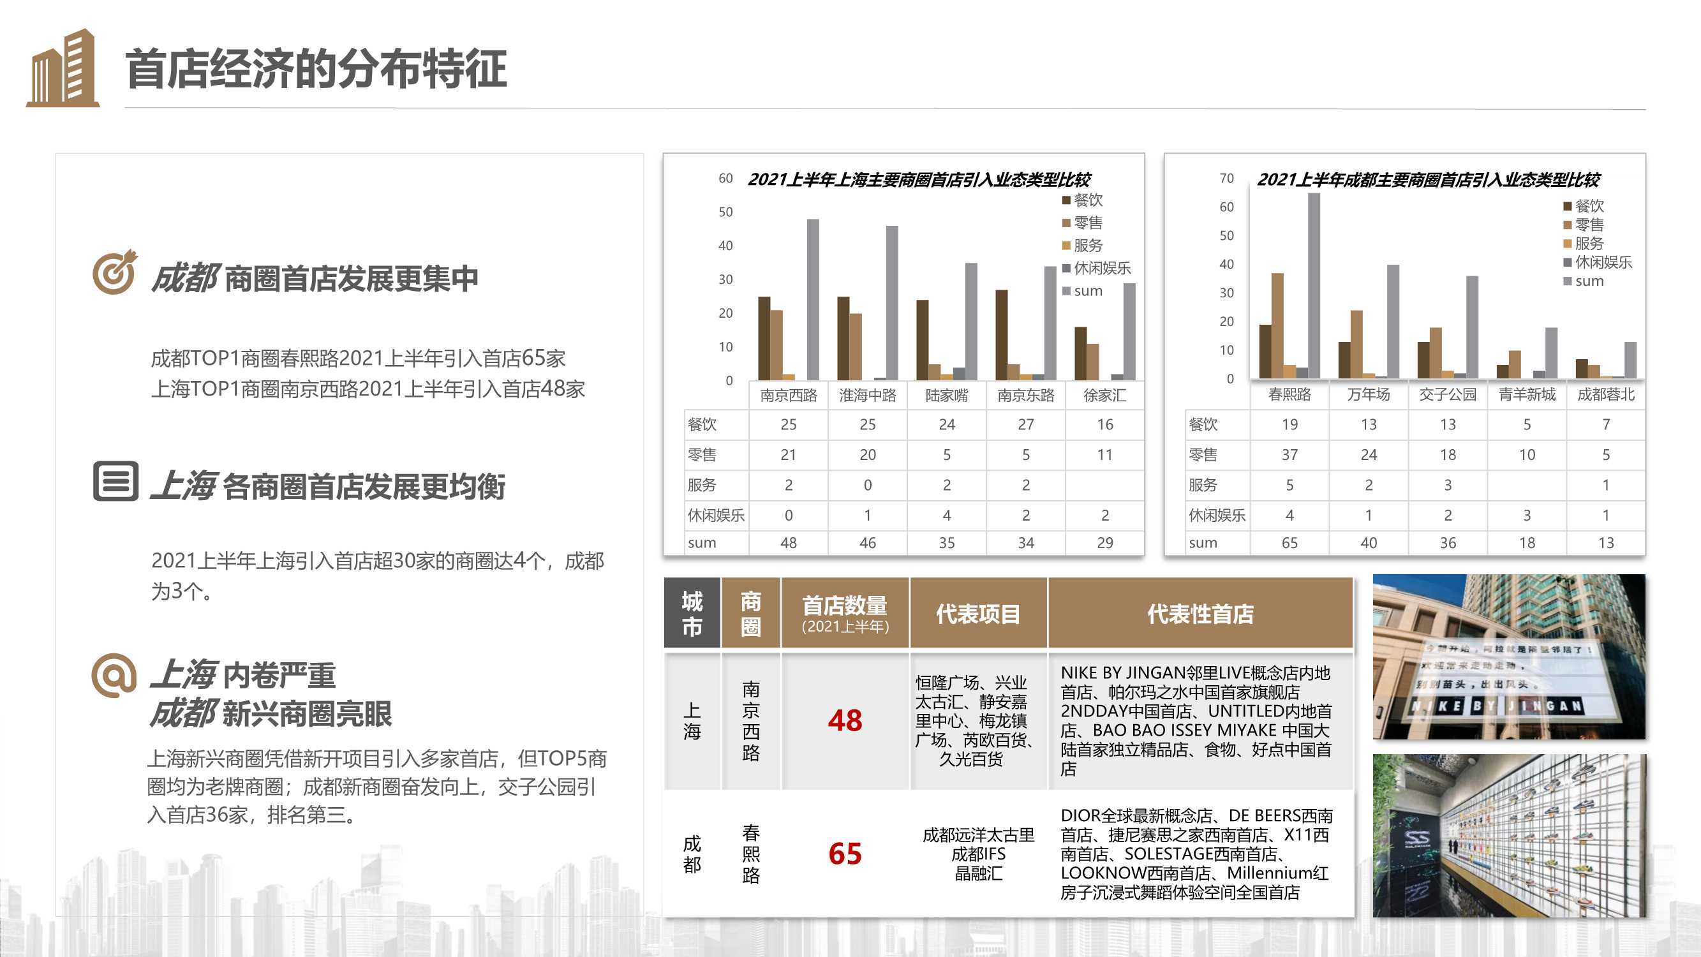Click the 餐饮 value 27 under 南京东路
Image resolution: width=1701 pixels, height=957 pixels.
[1026, 425]
